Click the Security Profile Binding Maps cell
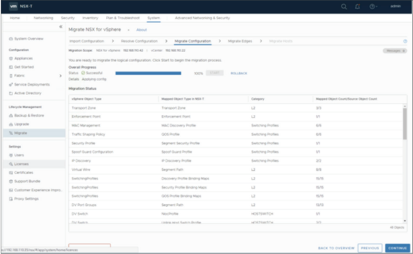 184,187
